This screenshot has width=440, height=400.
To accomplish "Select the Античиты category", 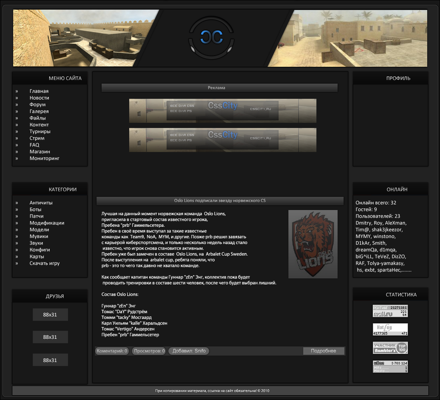I will click(41, 203).
